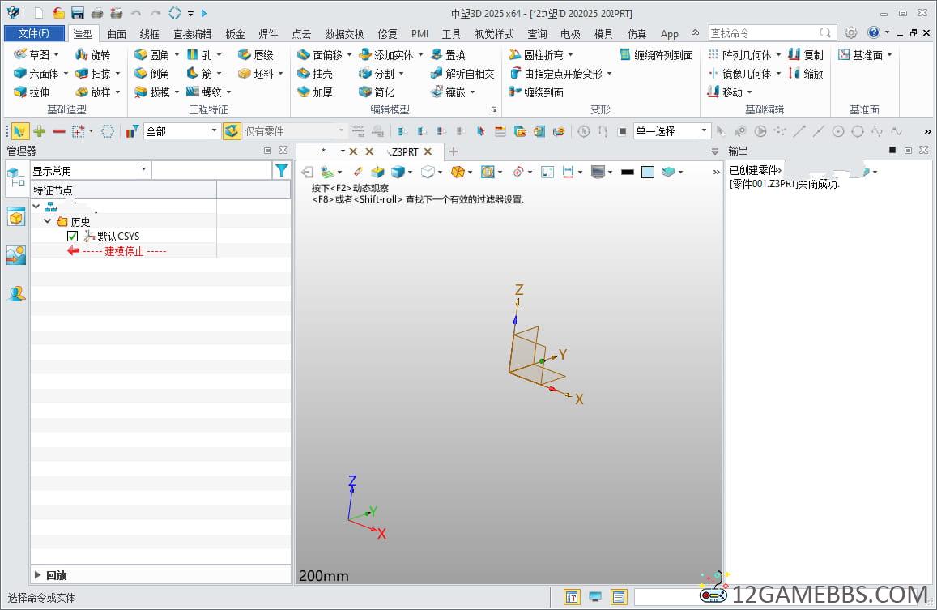This screenshot has height=610, width=937.
Task: Open the 全部 filter dropdown
Action: coord(181,131)
